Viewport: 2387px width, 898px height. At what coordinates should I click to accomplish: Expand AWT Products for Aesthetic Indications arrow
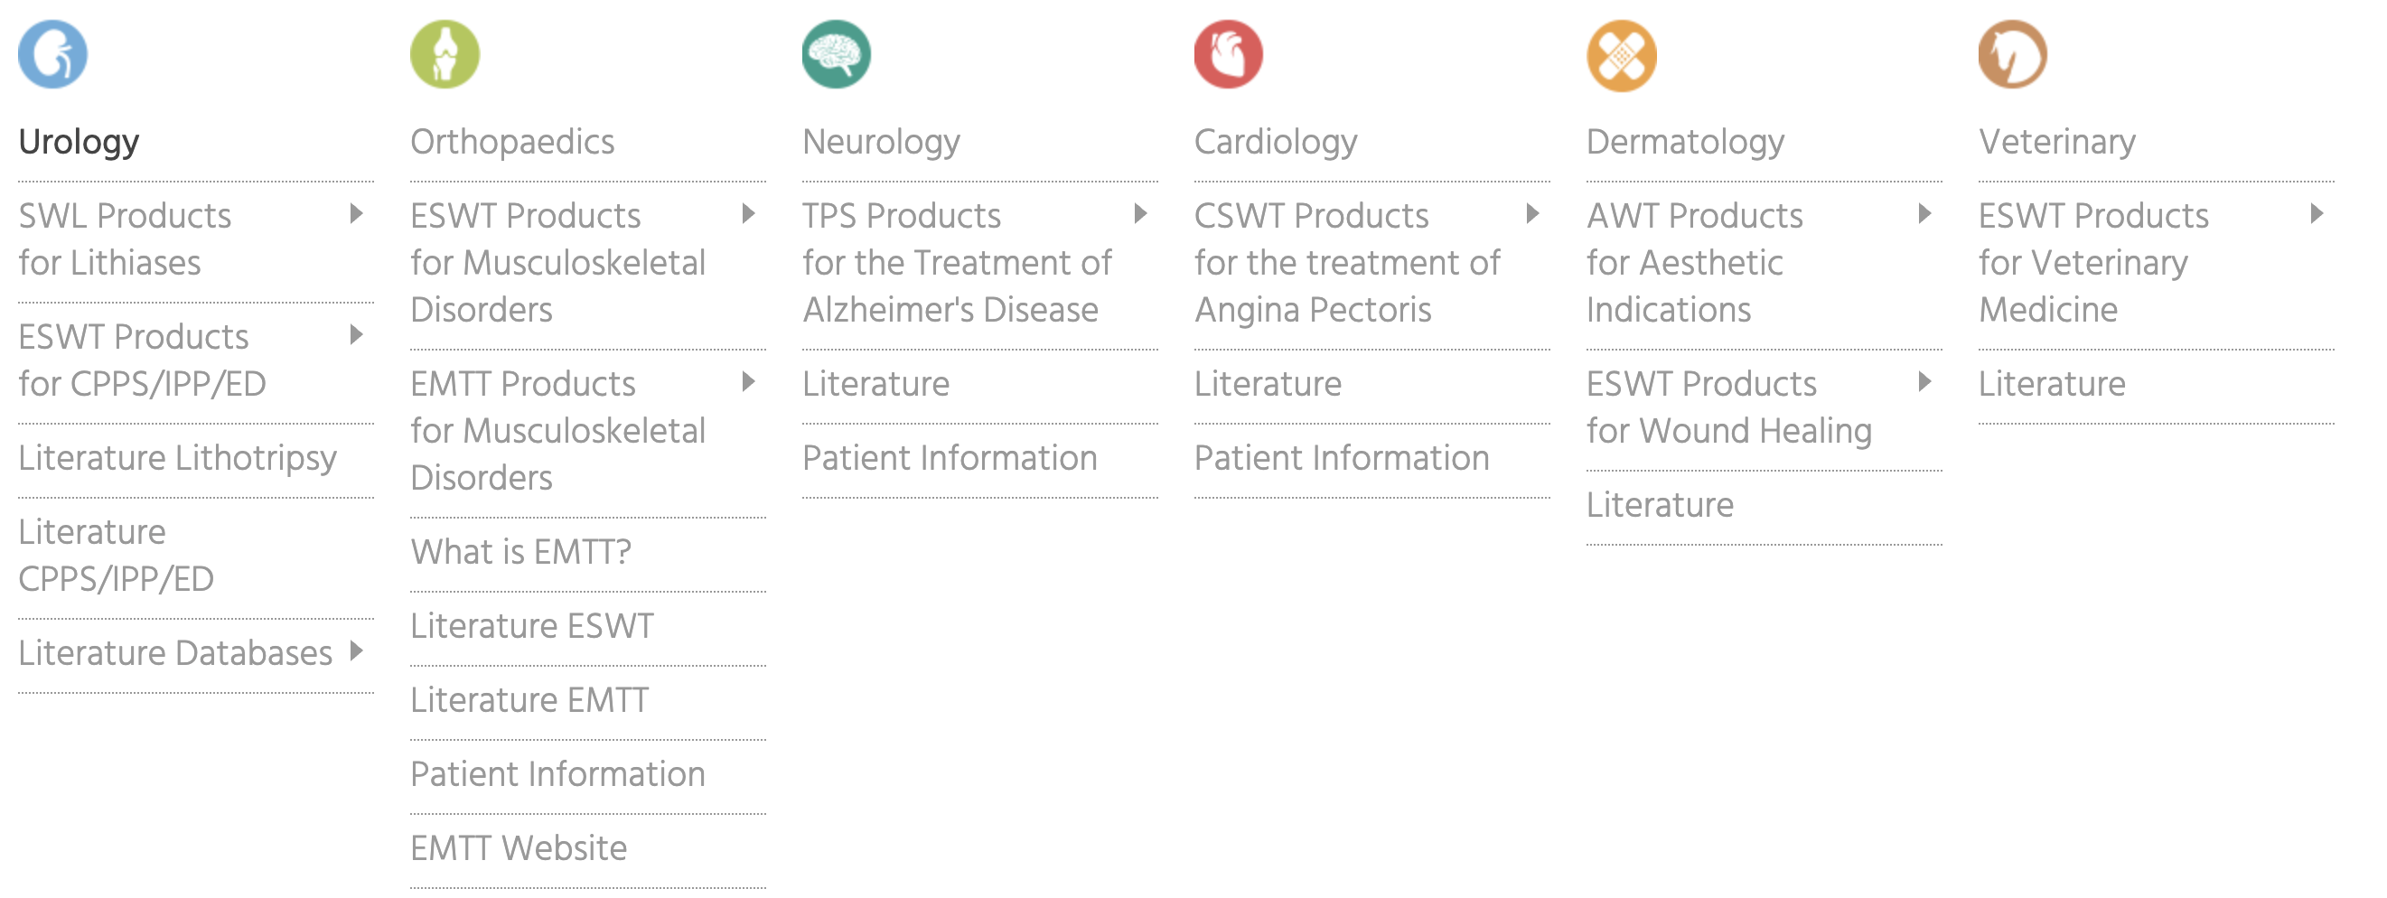coord(1924,214)
